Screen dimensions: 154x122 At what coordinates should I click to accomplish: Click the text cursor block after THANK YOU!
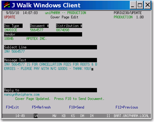pyautogui.click(x=92, y=69)
